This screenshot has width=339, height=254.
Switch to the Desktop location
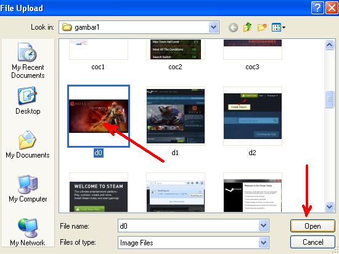(28, 101)
